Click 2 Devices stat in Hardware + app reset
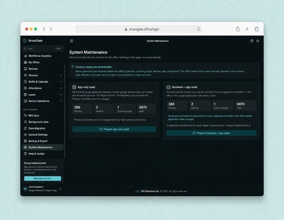The height and width of the screenshot is (220, 284). (x=200, y=106)
